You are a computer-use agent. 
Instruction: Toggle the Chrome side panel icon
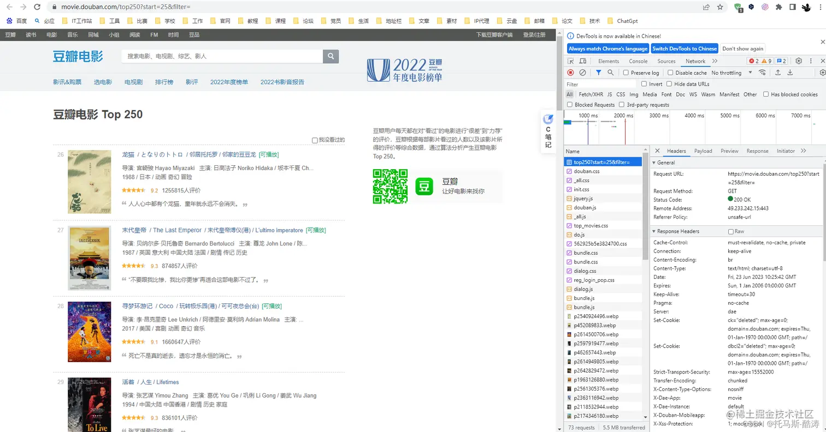[792, 7]
